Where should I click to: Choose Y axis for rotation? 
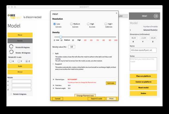click(19, 61)
